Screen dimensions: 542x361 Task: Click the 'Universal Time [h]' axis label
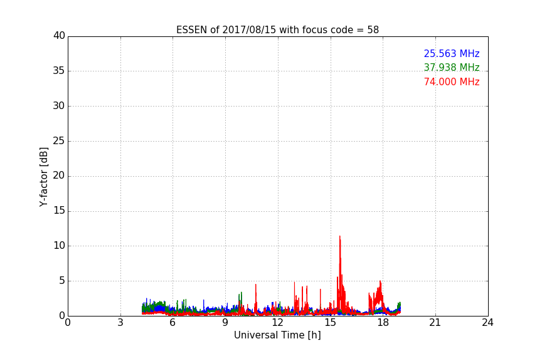click(x=277, y=335)
